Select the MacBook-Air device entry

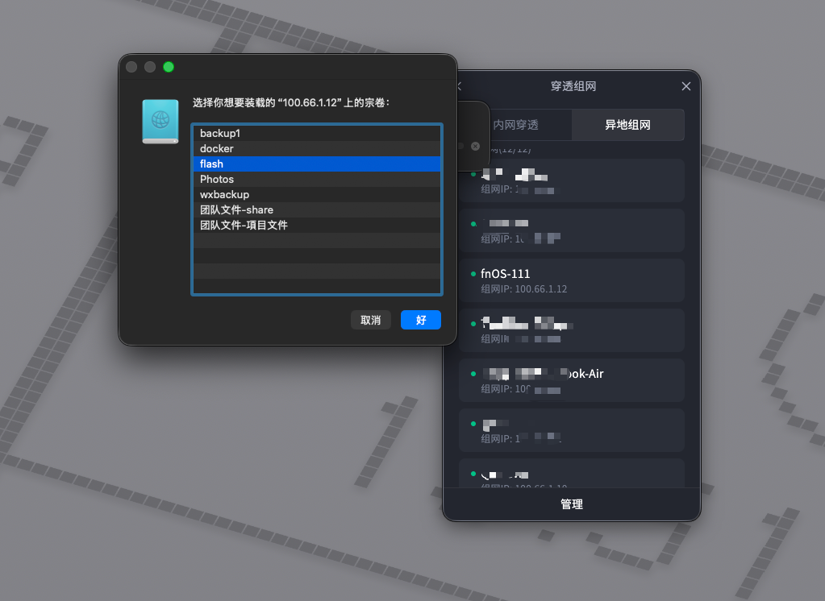(572, 379)
